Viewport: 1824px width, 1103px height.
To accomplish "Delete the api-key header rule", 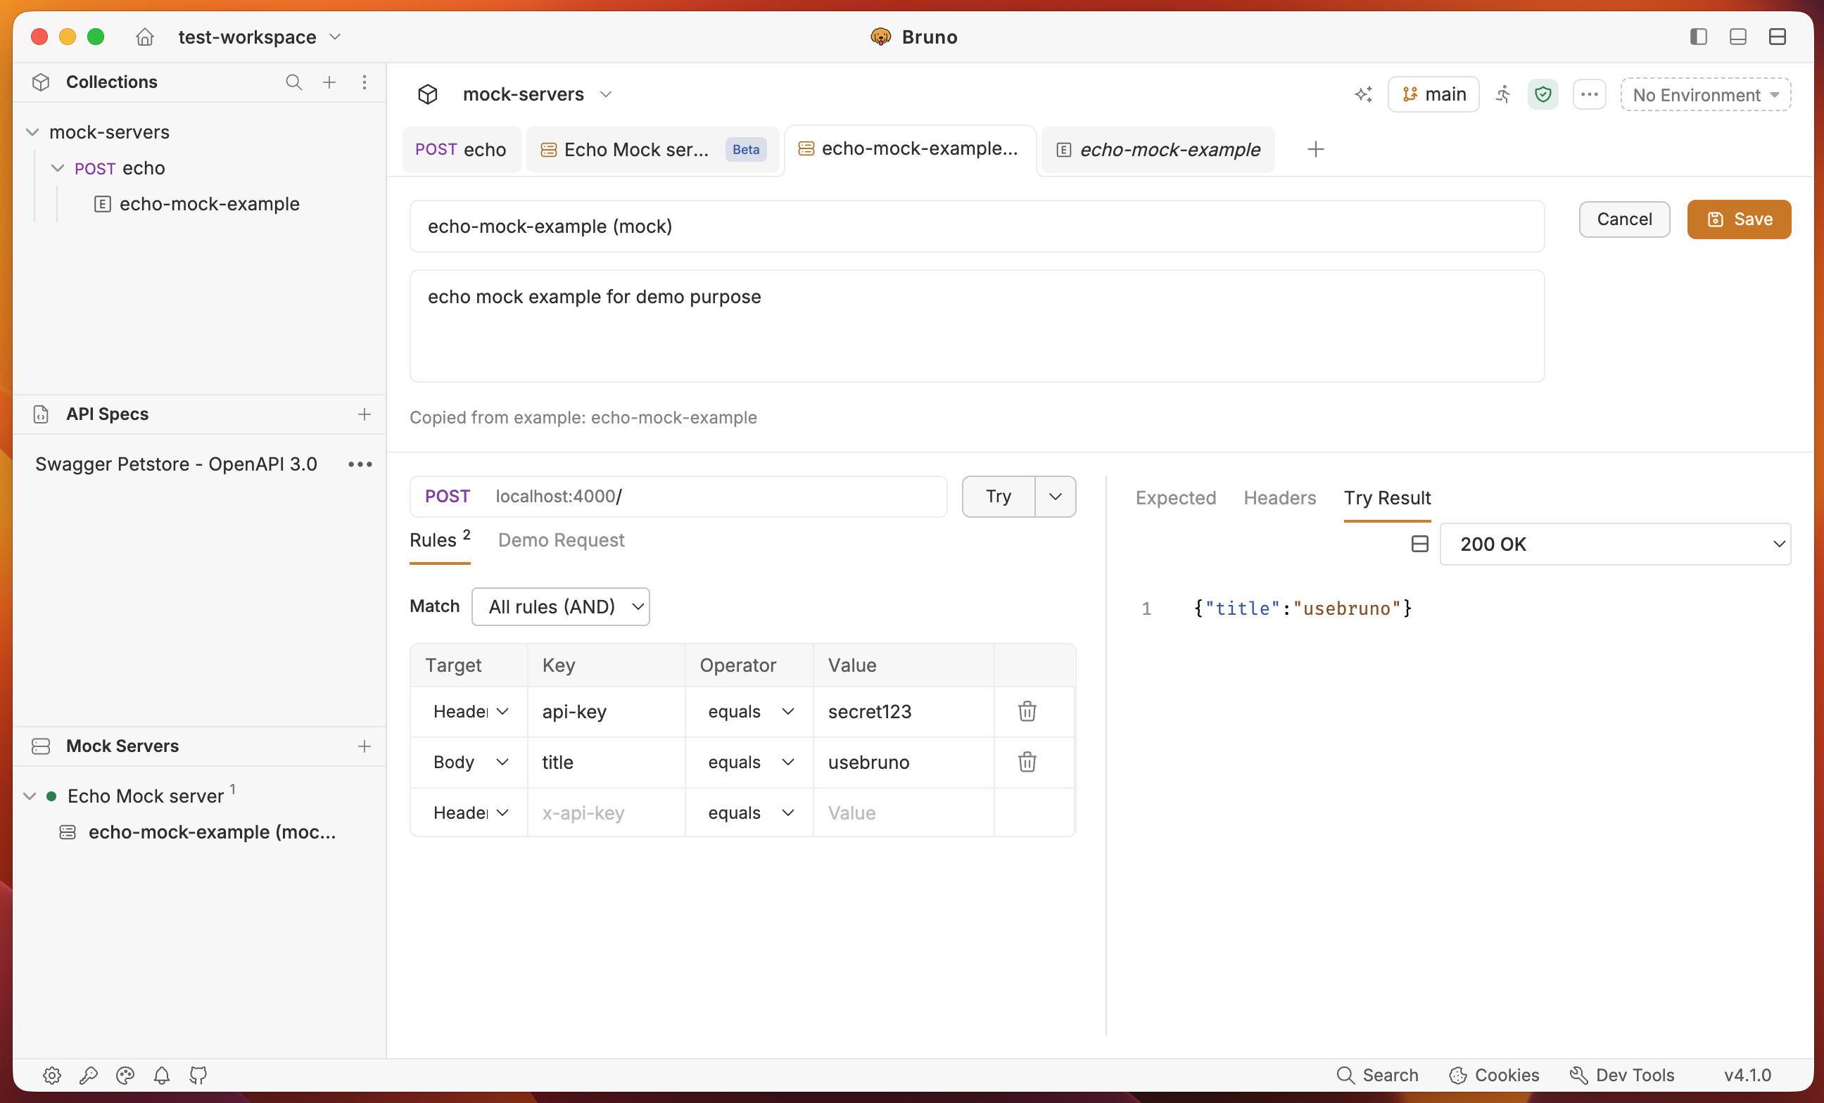I will point(1027,711).
